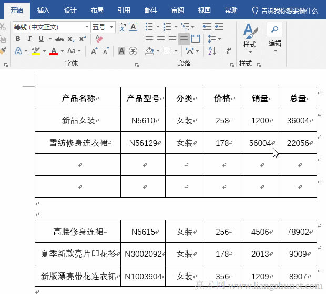Click the enclosed character 字 icon
Image resolution: width=326 pixels, height=294 pixels.
133,51
